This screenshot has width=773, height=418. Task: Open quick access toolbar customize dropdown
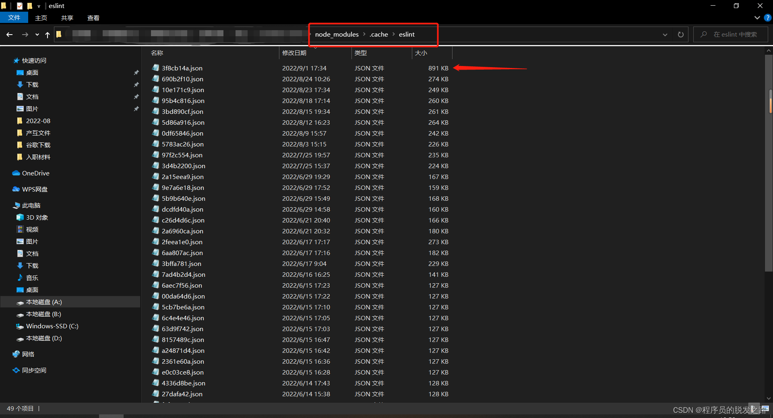click(39, 6)
